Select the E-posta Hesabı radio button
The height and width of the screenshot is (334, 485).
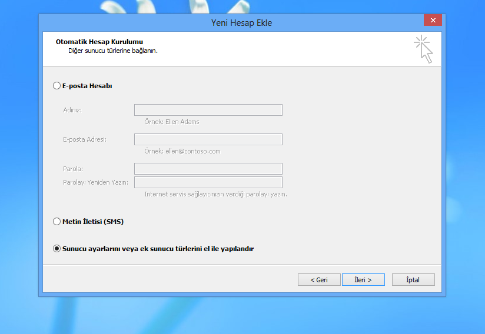coord(57,86)
